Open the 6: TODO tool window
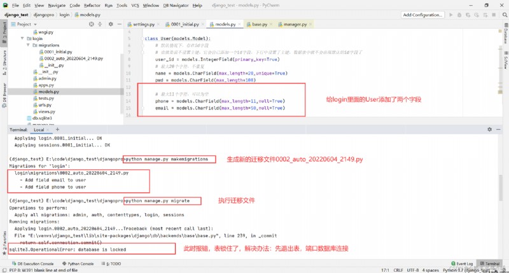The image size is (509, 273). click(111, 263)
